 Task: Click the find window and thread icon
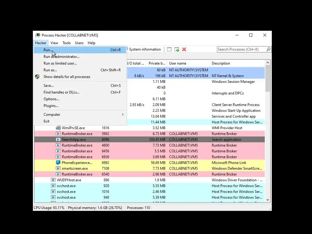(x=176, y=49)
